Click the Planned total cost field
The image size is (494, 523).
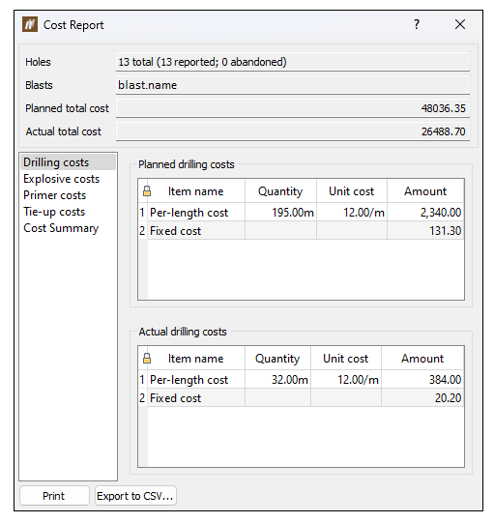coord(293,108)
